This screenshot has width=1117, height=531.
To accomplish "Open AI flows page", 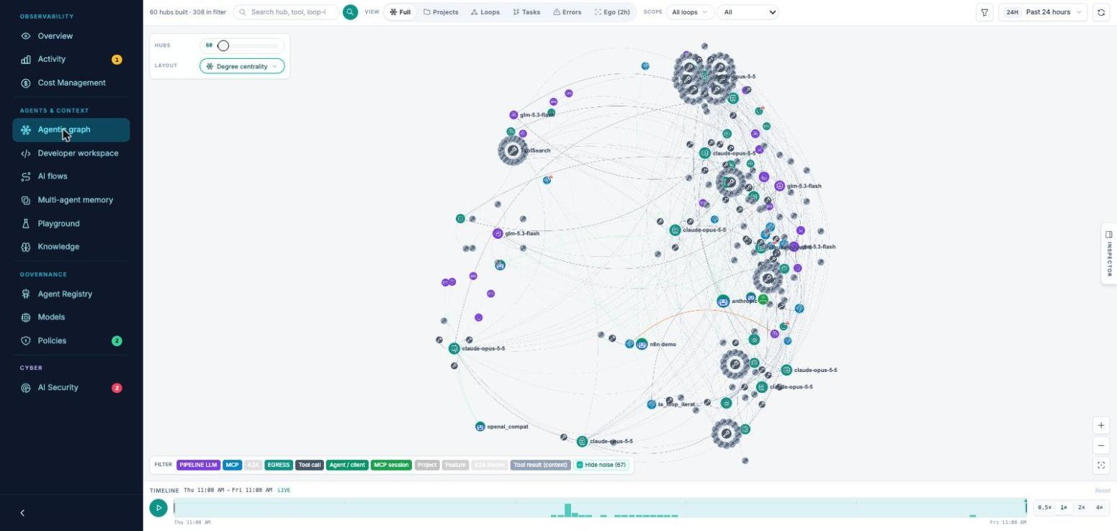I will [x=71, y=176].
